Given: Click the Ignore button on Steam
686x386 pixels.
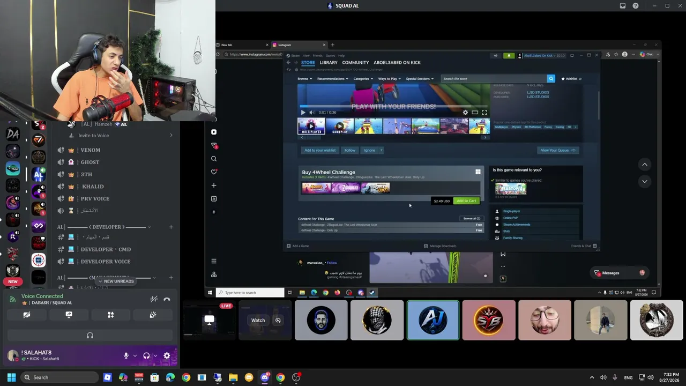Looking at the screenshot, I should coord(370,150).
